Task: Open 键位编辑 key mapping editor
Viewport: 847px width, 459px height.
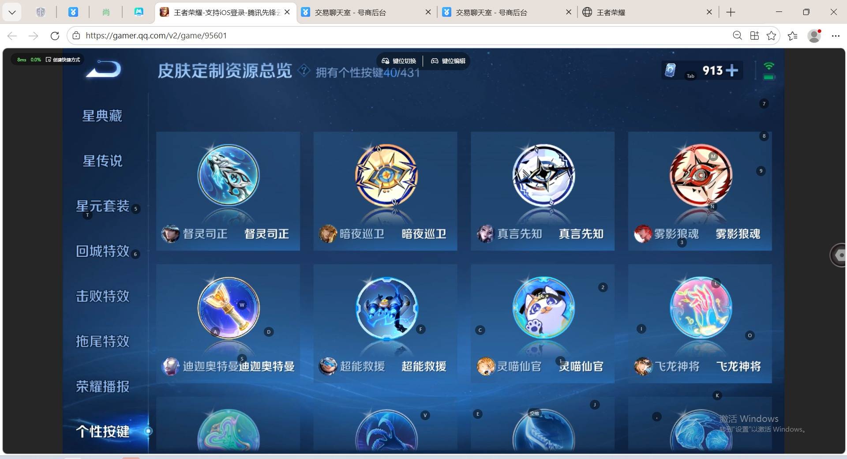Action: click(448, 61)
